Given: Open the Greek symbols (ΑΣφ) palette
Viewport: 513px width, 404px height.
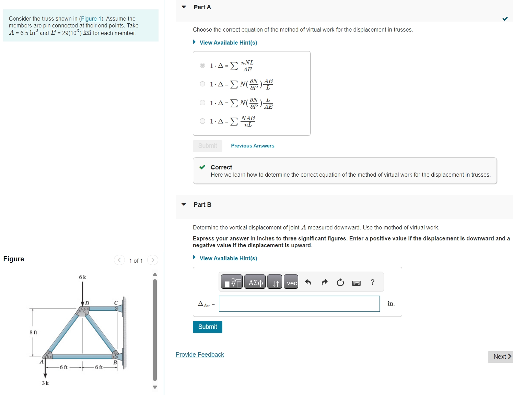Looking at the screenshot, I should point(255,282).
